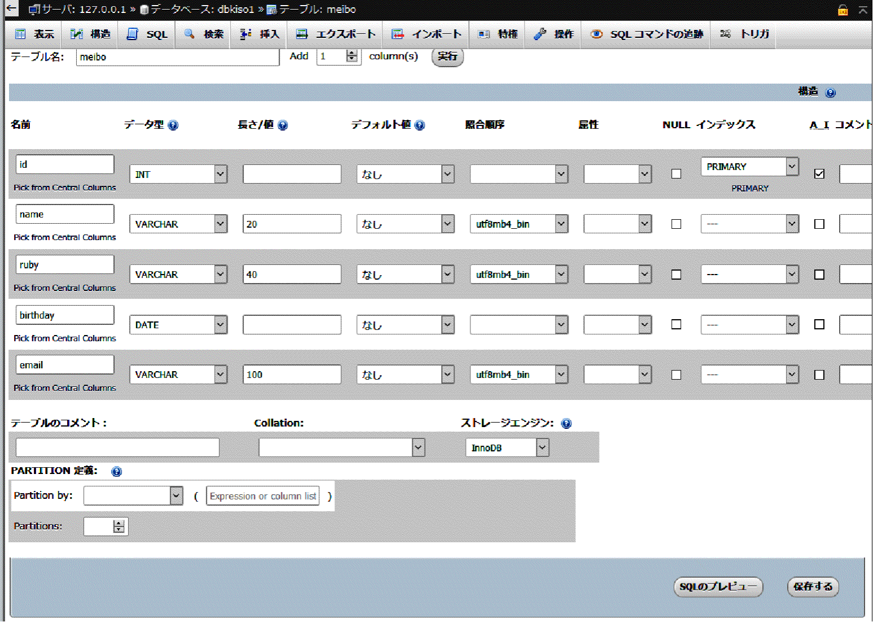The image size is (873, 622).
Task: Click the SQLのプレビュー button
Action: point(718,587)
